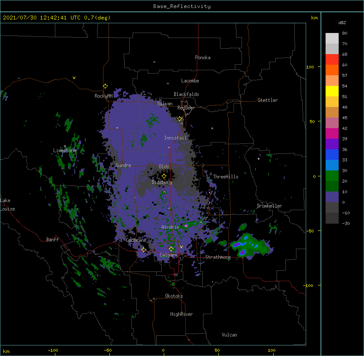Select the radar site diamond between Olds and Didsbury
The width and height of the screenshot is (364, 356).
point(164,176)
